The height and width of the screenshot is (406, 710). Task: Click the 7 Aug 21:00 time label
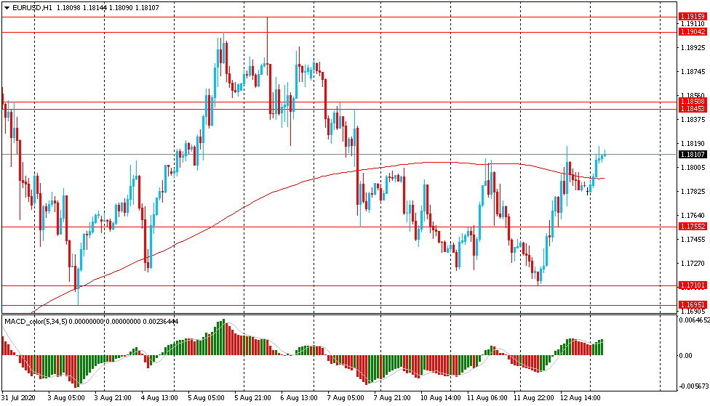[392, 398]
